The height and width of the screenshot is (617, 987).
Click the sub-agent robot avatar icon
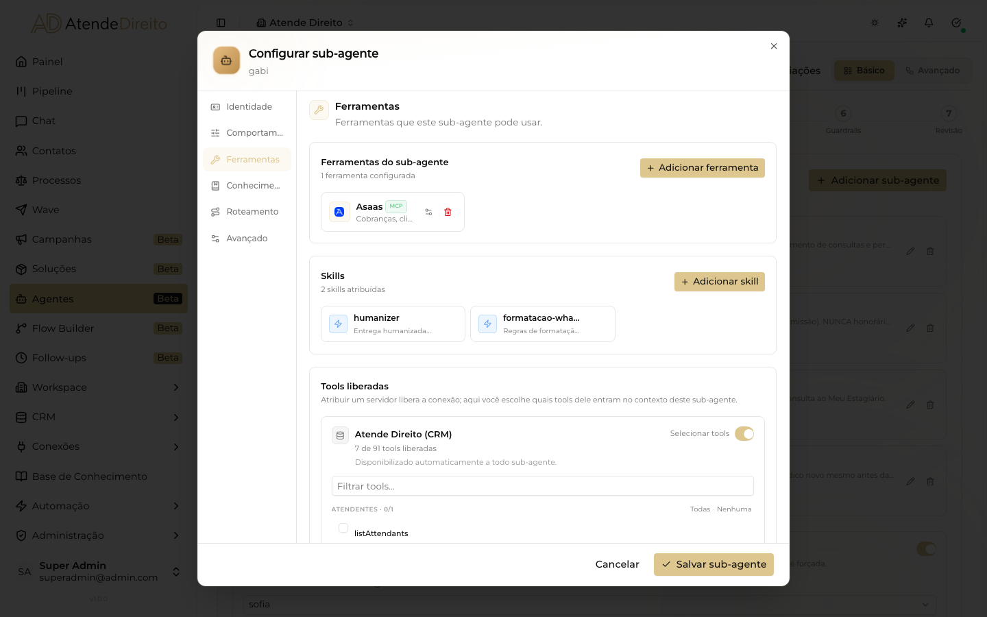tap(226, 60)
